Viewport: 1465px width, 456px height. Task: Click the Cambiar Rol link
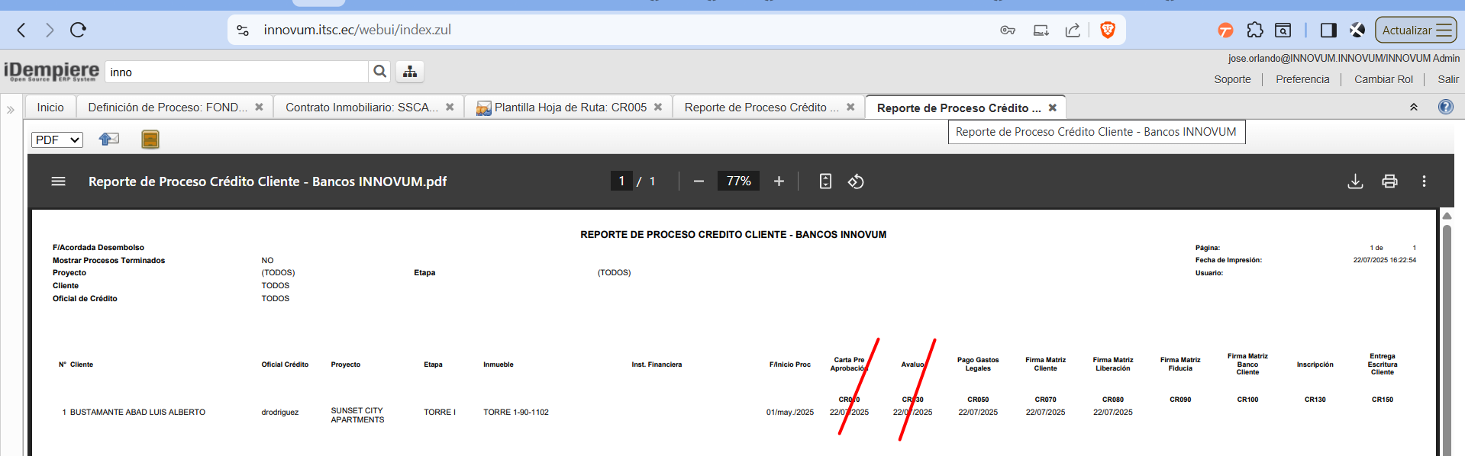tap(1383, 79)
